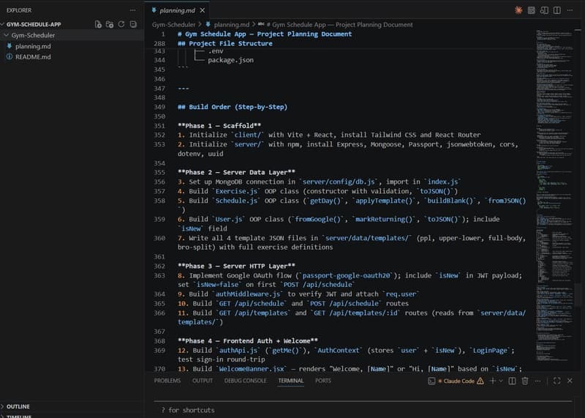Switch to the DEBUG CONSOLE panel tab
The image size is (585, 418).
pyautogui.click(x=246, y=381)
